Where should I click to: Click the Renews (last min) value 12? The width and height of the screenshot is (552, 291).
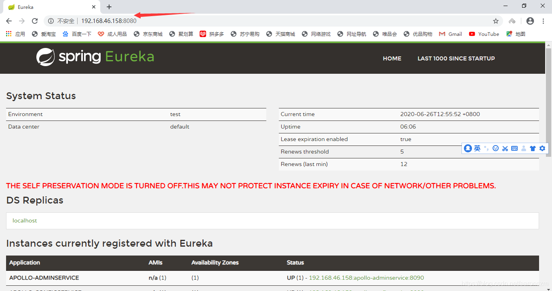(404, 164)
